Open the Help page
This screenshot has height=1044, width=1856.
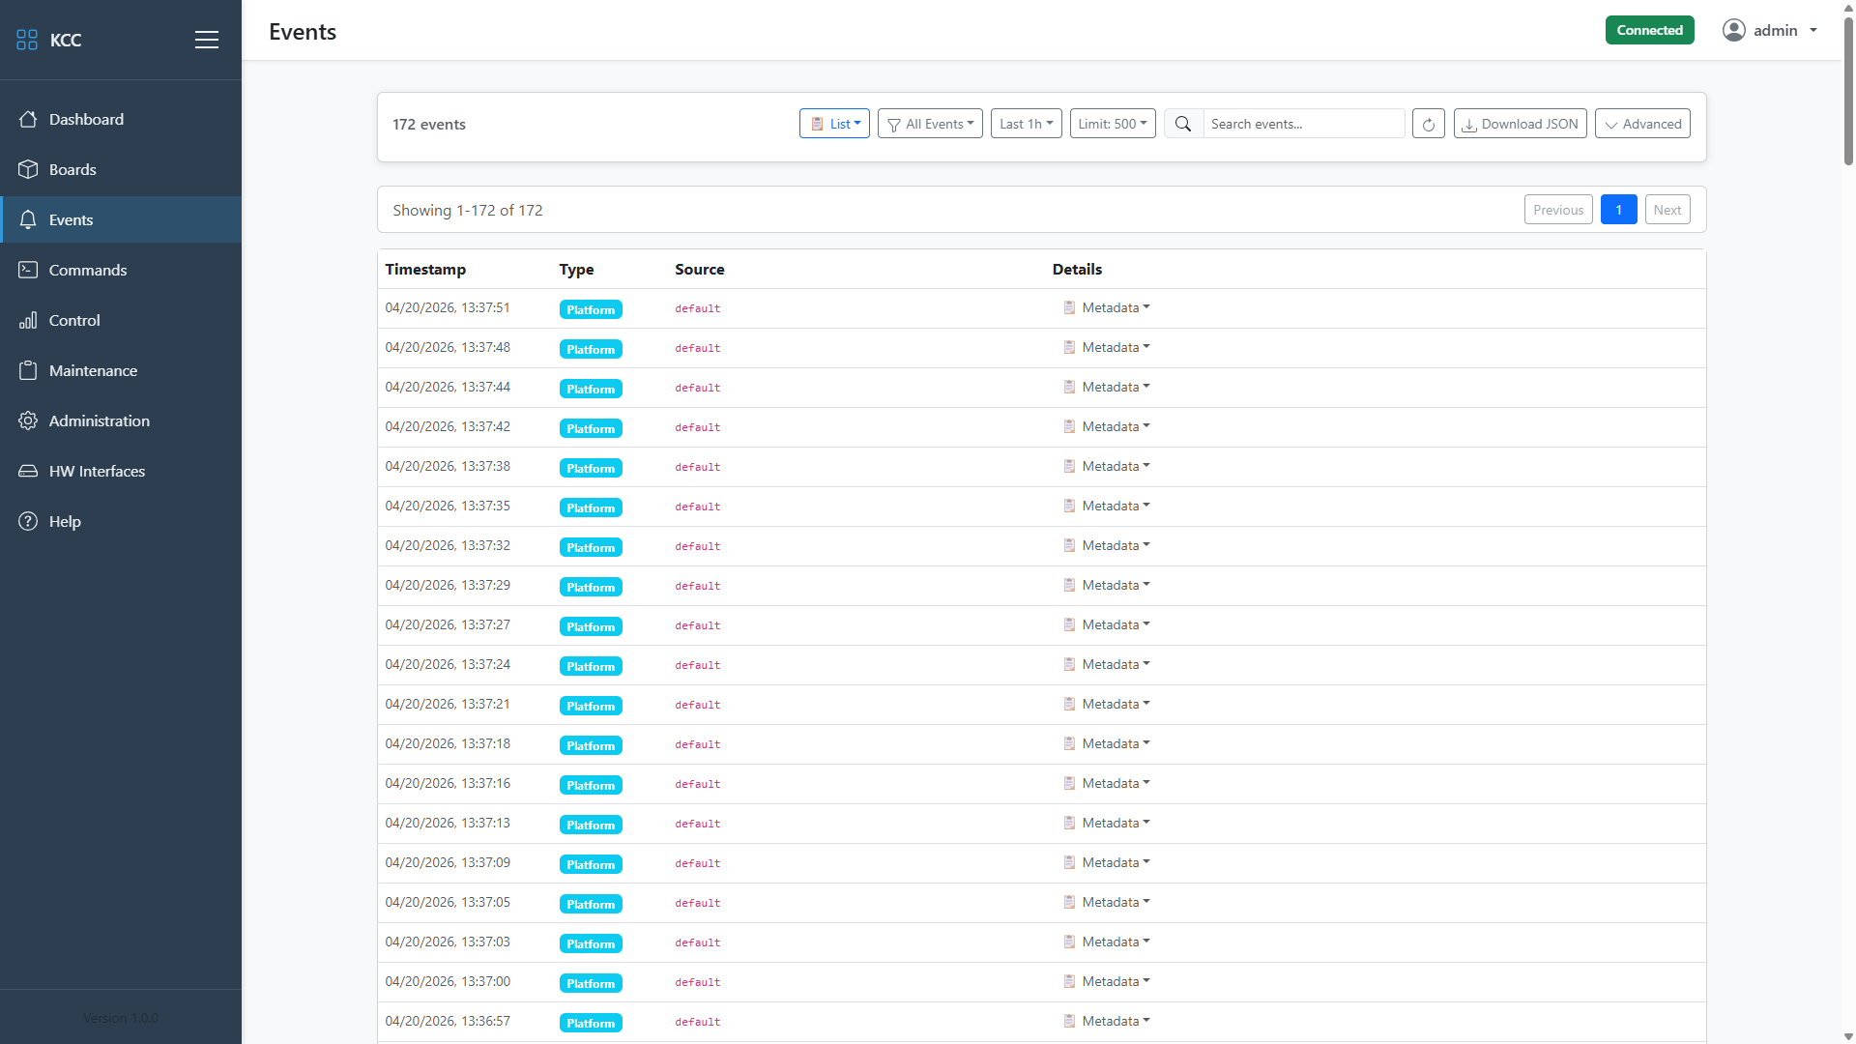click(65, 521)
